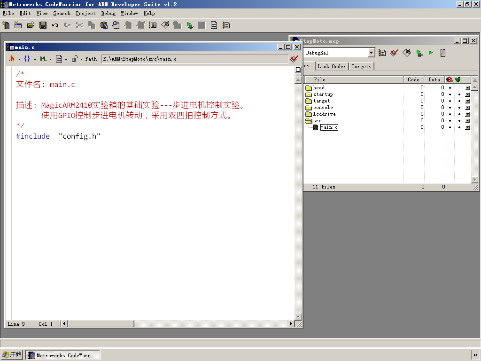Select the target folder in project
This screenshot has height=361, width=481.
point(321,101)
